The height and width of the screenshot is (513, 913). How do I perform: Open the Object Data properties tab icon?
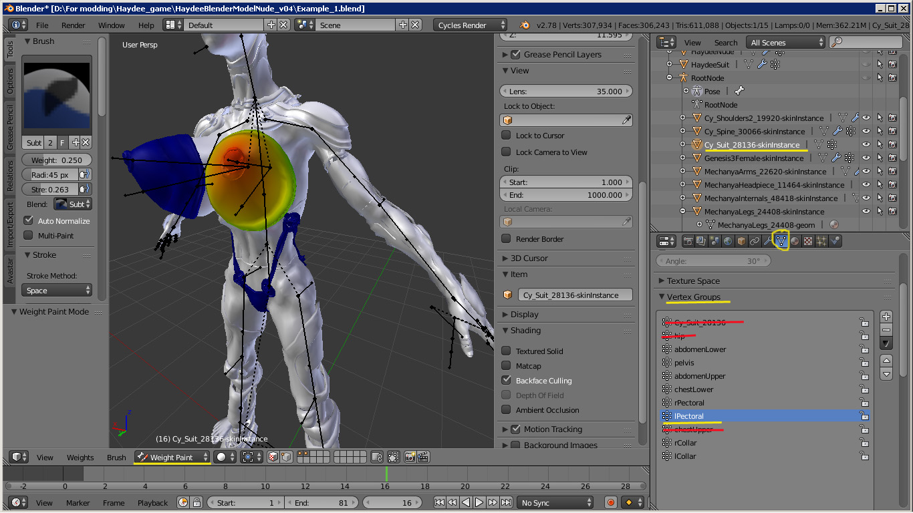(x=781, y=241)
